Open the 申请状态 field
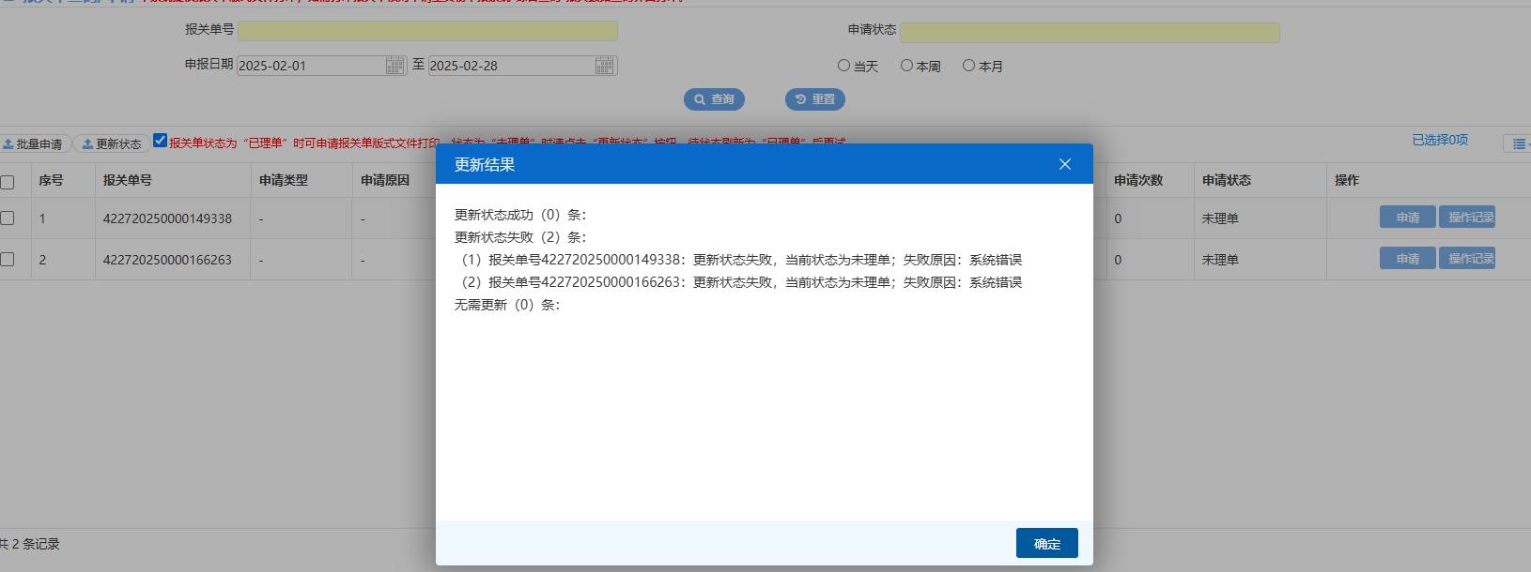The height and width of the screenshot is (572, 1531). click(1090, 33)
